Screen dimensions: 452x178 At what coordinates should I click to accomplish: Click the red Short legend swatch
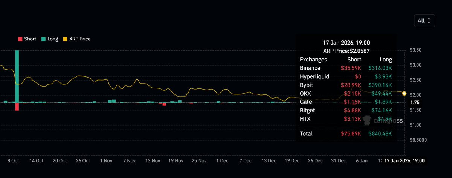(20, 39)
